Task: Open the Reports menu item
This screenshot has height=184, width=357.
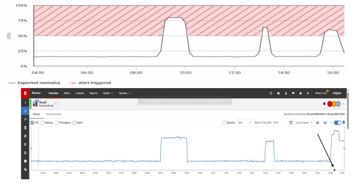Action: click(94, 93)
